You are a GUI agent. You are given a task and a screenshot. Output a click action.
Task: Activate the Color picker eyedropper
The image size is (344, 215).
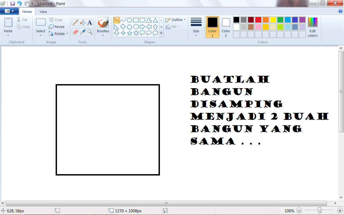83,32
